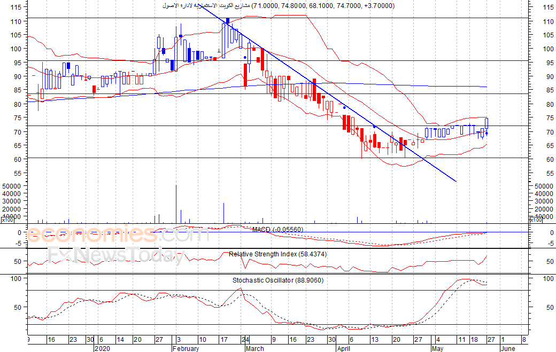The height and width of the screenshot is (352, 556).
Task: Click the February month label on the time axis
Action: 186,348
